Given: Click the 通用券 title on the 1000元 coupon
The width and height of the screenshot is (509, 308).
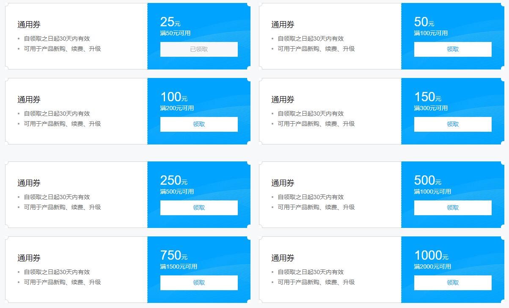Looking at the screenshot, I should pyautogui.click(x=281, y=258).
